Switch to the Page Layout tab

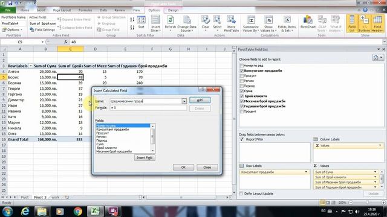(62, 10)
